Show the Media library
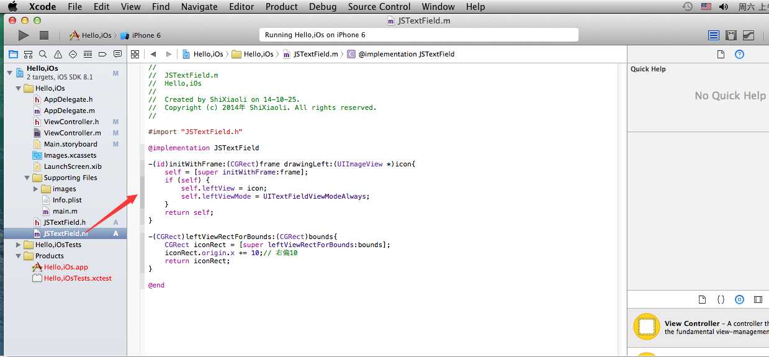 click(x=758, y=299)
